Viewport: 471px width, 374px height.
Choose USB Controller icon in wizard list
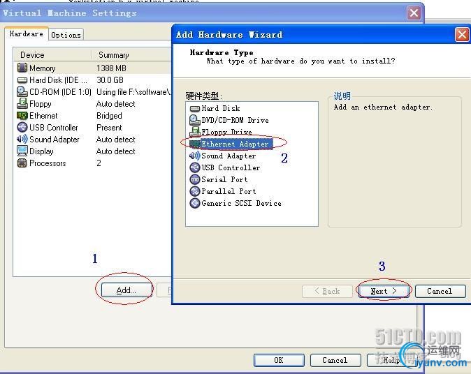(x=195, y=167)
